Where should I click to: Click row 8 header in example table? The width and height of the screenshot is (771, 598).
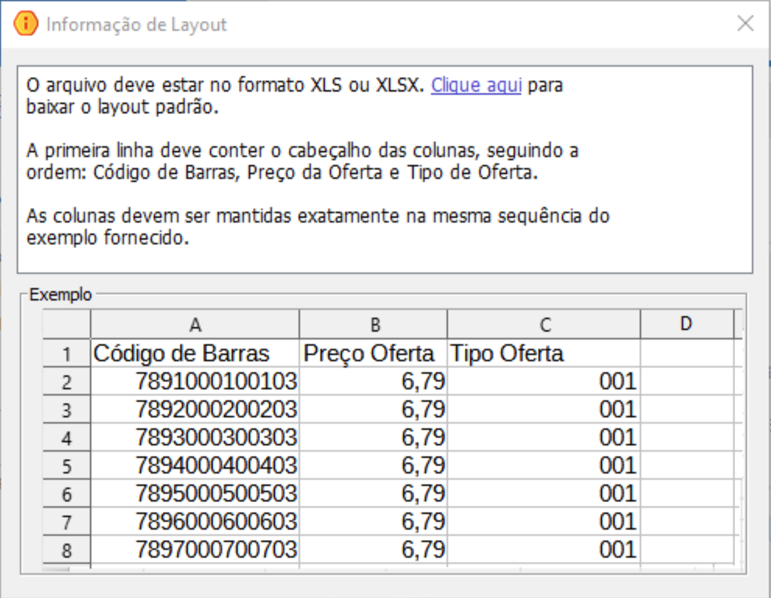pos(66,550)
